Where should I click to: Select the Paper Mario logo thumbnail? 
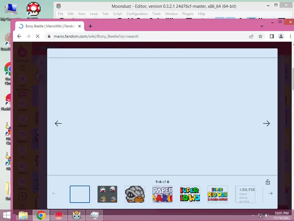pyautogui.click(x=163, y=194)
